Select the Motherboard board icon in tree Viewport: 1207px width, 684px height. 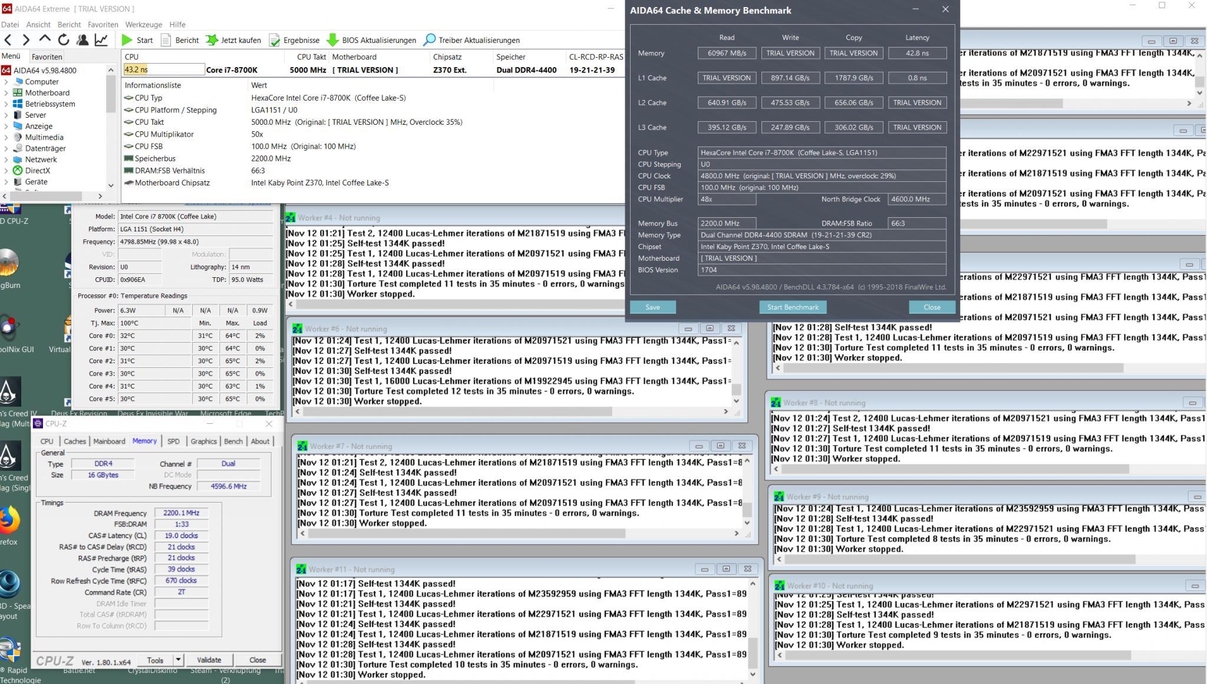[18, 93]
